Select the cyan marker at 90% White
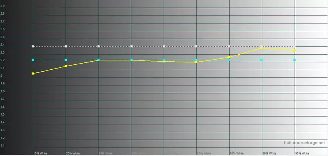 coord(294,60)
